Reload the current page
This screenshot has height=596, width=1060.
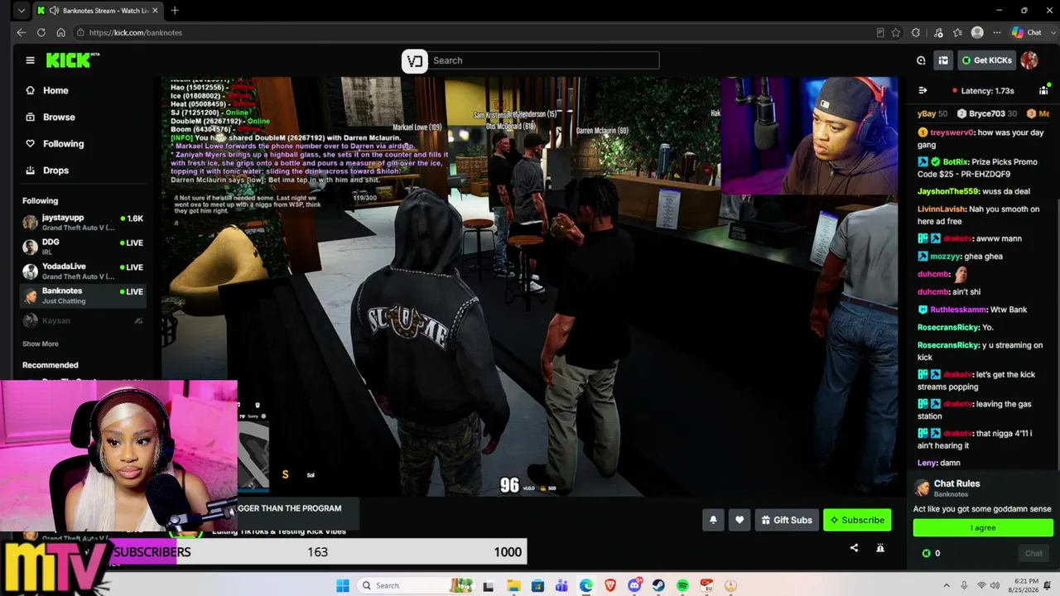click(41, 32)
